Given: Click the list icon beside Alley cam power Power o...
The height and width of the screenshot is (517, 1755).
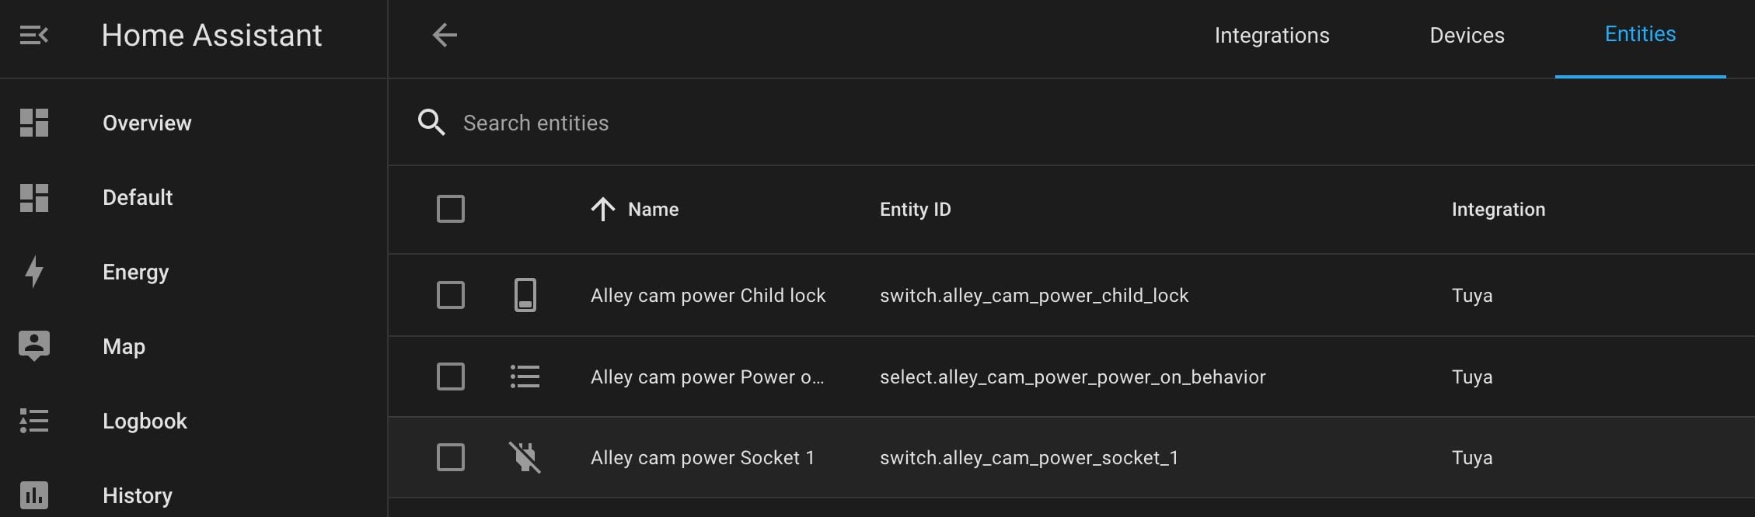Looking at the screenshot, I should tap(525, 376).
